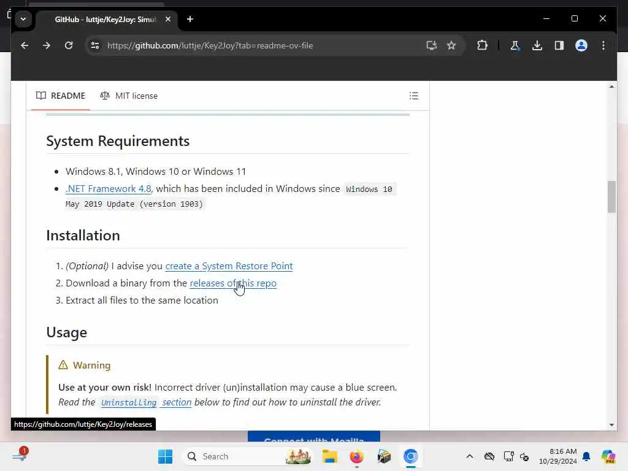
Task: Open File Explorer from taskbar
Action: point(329,456)
